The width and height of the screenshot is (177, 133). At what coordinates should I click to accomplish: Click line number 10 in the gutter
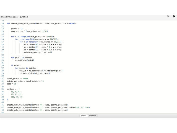pyautogui.click(x=2, y=24)
